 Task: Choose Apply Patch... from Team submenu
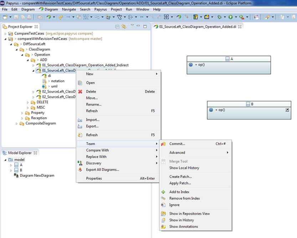[195, 183]
